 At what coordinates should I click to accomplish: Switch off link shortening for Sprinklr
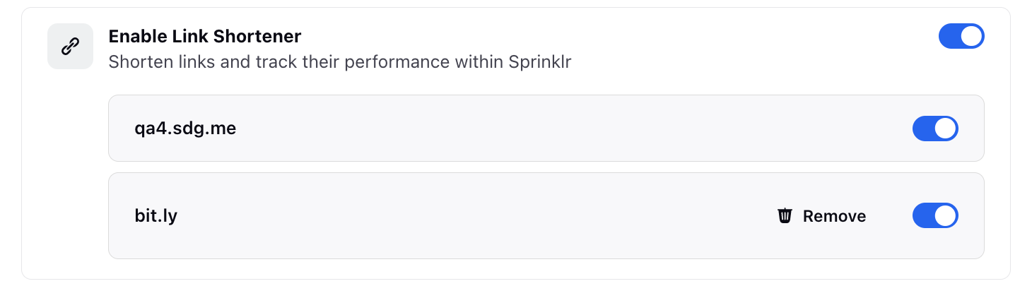(961, 36)
